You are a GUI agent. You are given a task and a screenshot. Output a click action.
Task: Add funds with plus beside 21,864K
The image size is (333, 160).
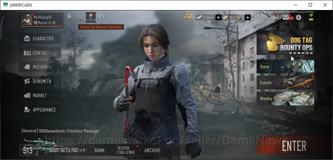click(219, 17)
